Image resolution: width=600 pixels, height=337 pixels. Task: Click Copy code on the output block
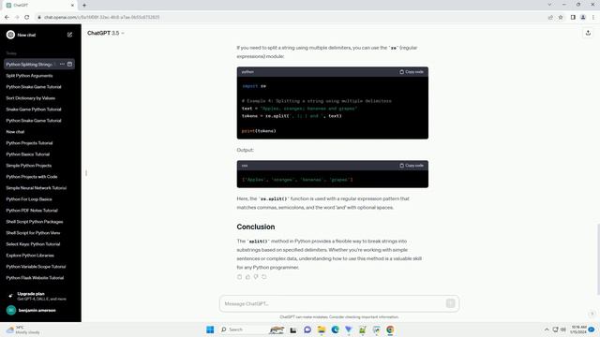pyautogui.click(x=412, y=166)
